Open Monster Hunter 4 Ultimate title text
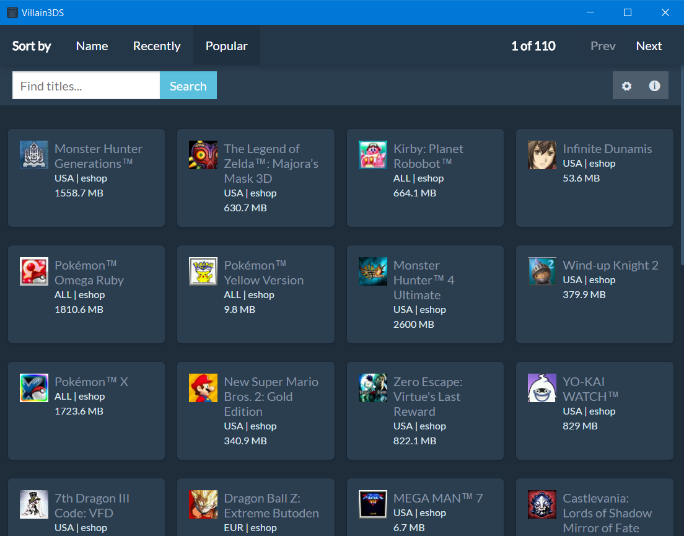The image size is (684, 536). (x=424, y=280)
